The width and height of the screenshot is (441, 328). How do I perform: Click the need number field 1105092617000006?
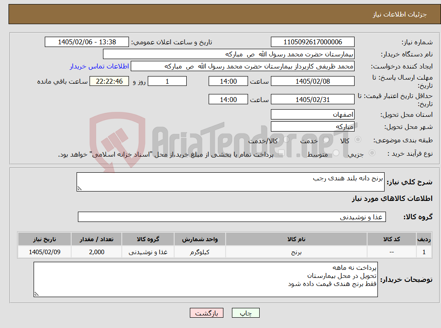[x=313, y=42]
